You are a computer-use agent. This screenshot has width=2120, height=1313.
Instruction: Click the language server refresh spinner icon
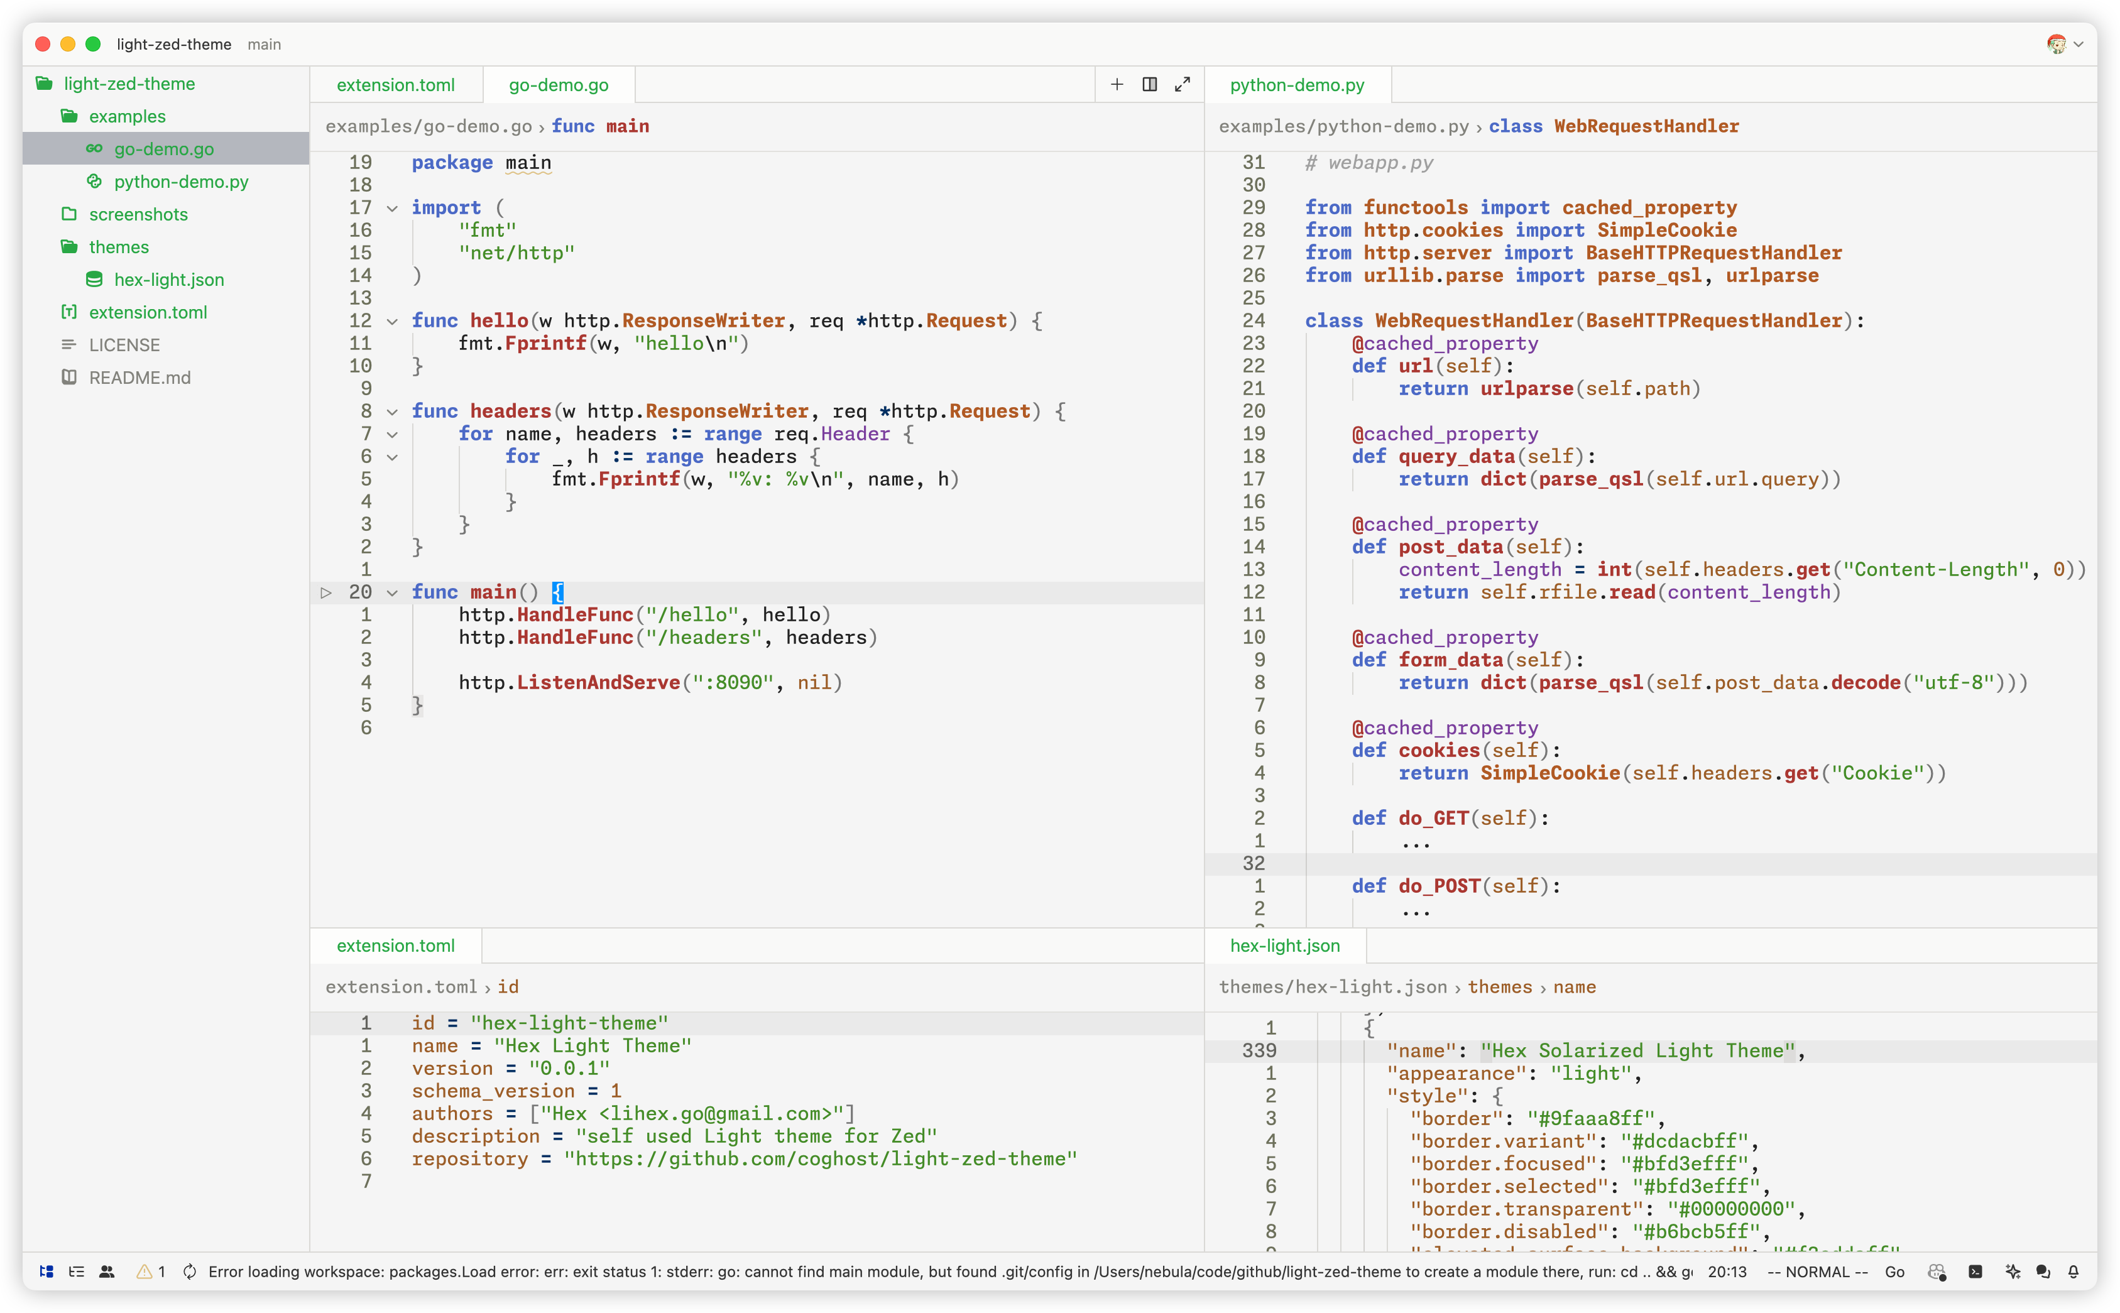[x=190, y=1272]
